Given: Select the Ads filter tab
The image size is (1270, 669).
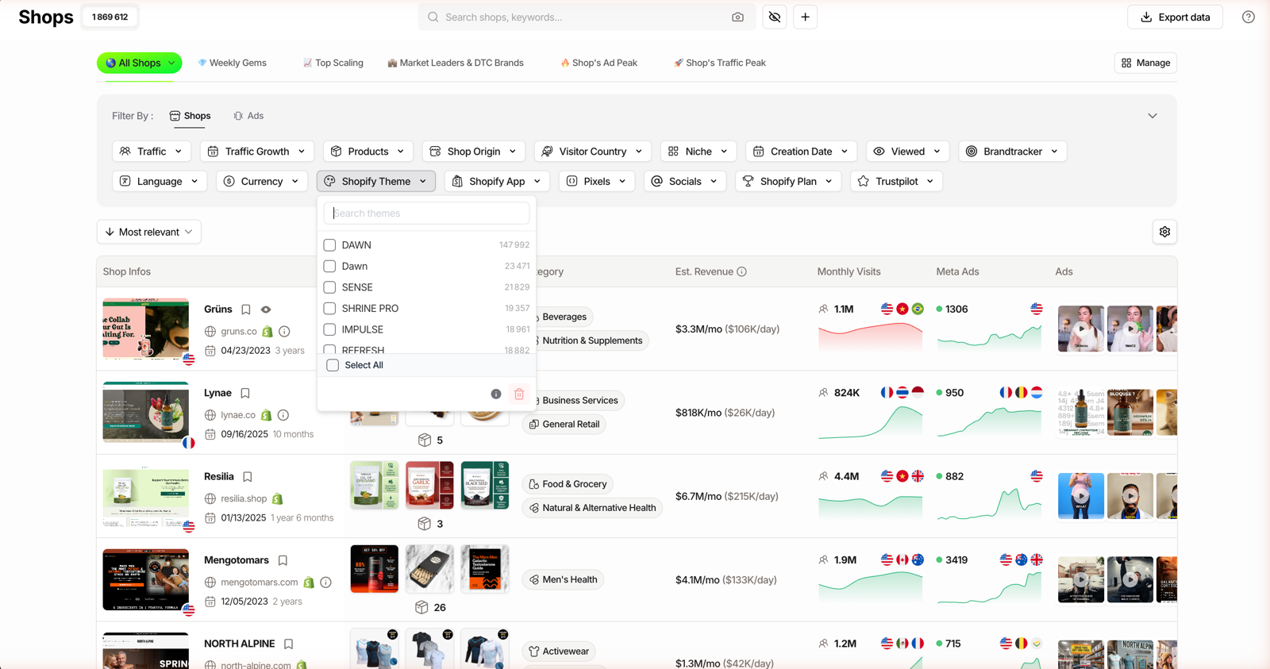Looking at the screenshot, I should point(248,116).
